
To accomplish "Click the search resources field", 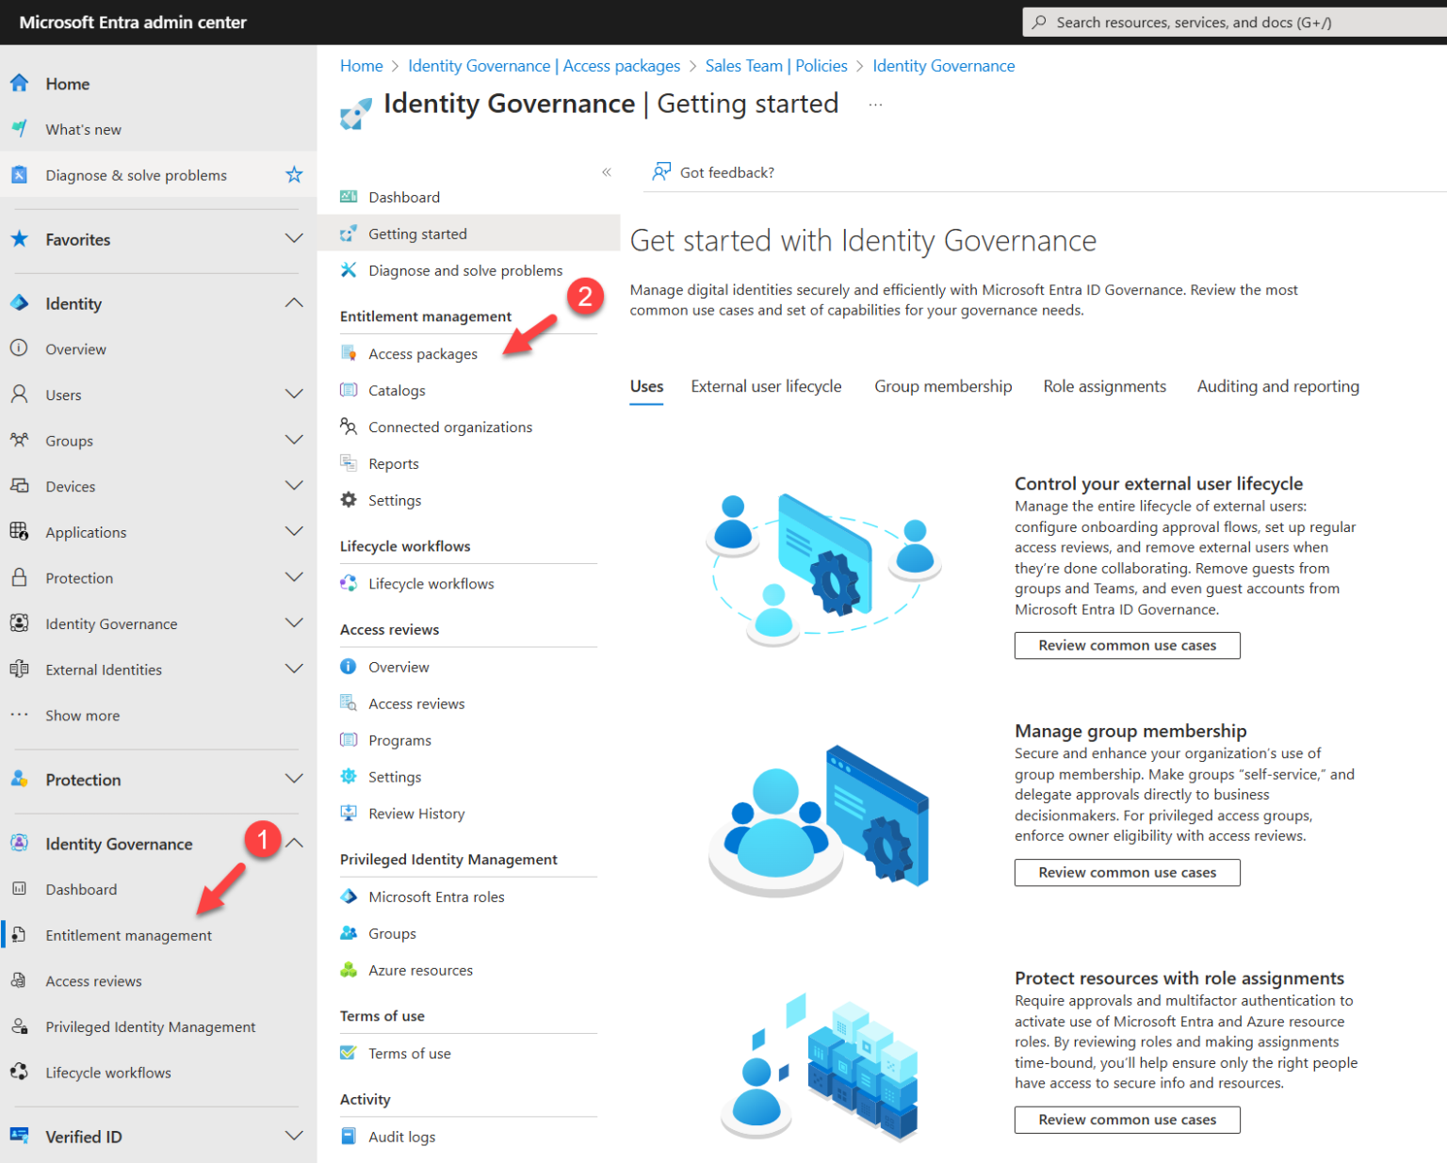I will coord(1225,22).
